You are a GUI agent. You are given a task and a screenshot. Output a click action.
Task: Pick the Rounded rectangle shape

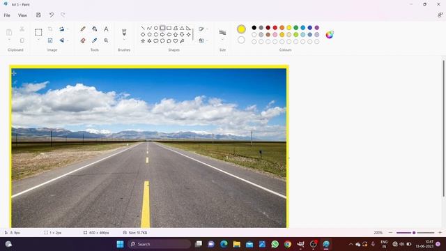pyautogui.click(x=169, y=28)
